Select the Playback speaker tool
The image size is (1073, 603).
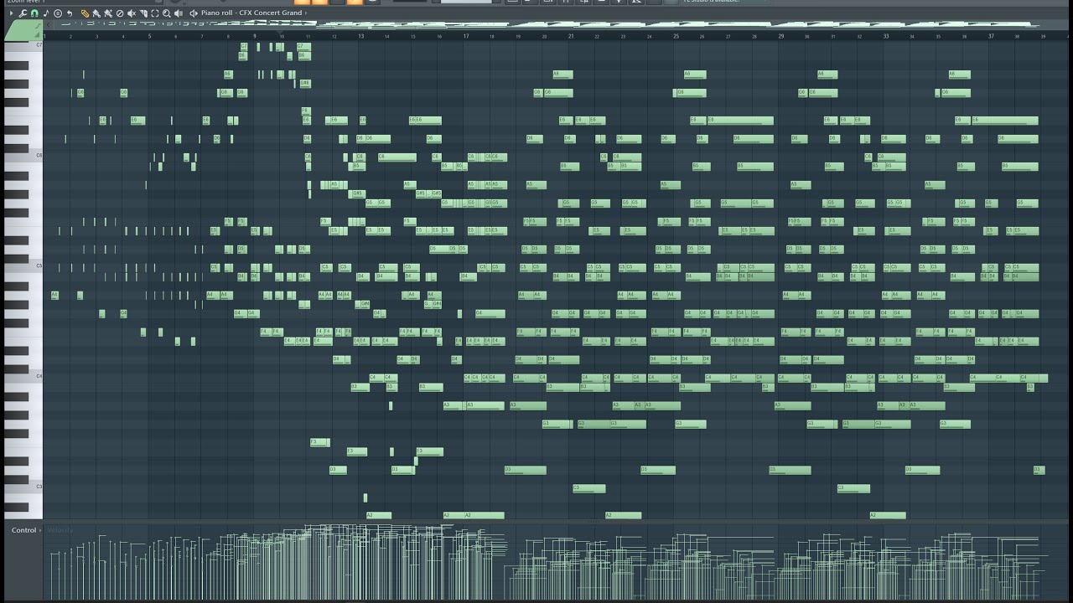point(179,13)
